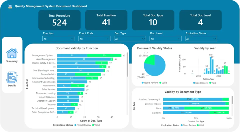Select General Affairs Valid bar 19
240x132 pixels.
click(88, 74)
